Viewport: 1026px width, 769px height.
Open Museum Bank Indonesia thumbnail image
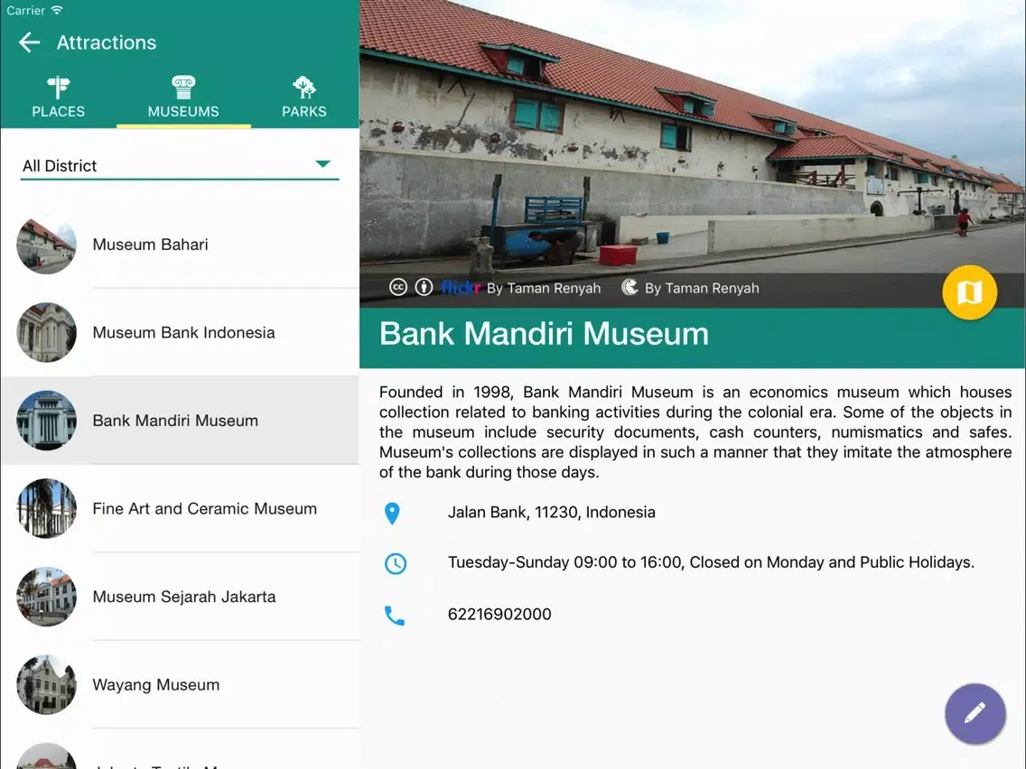(46, 332)
